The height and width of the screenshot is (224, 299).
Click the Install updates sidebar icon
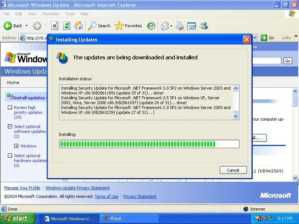pos(10,97)
